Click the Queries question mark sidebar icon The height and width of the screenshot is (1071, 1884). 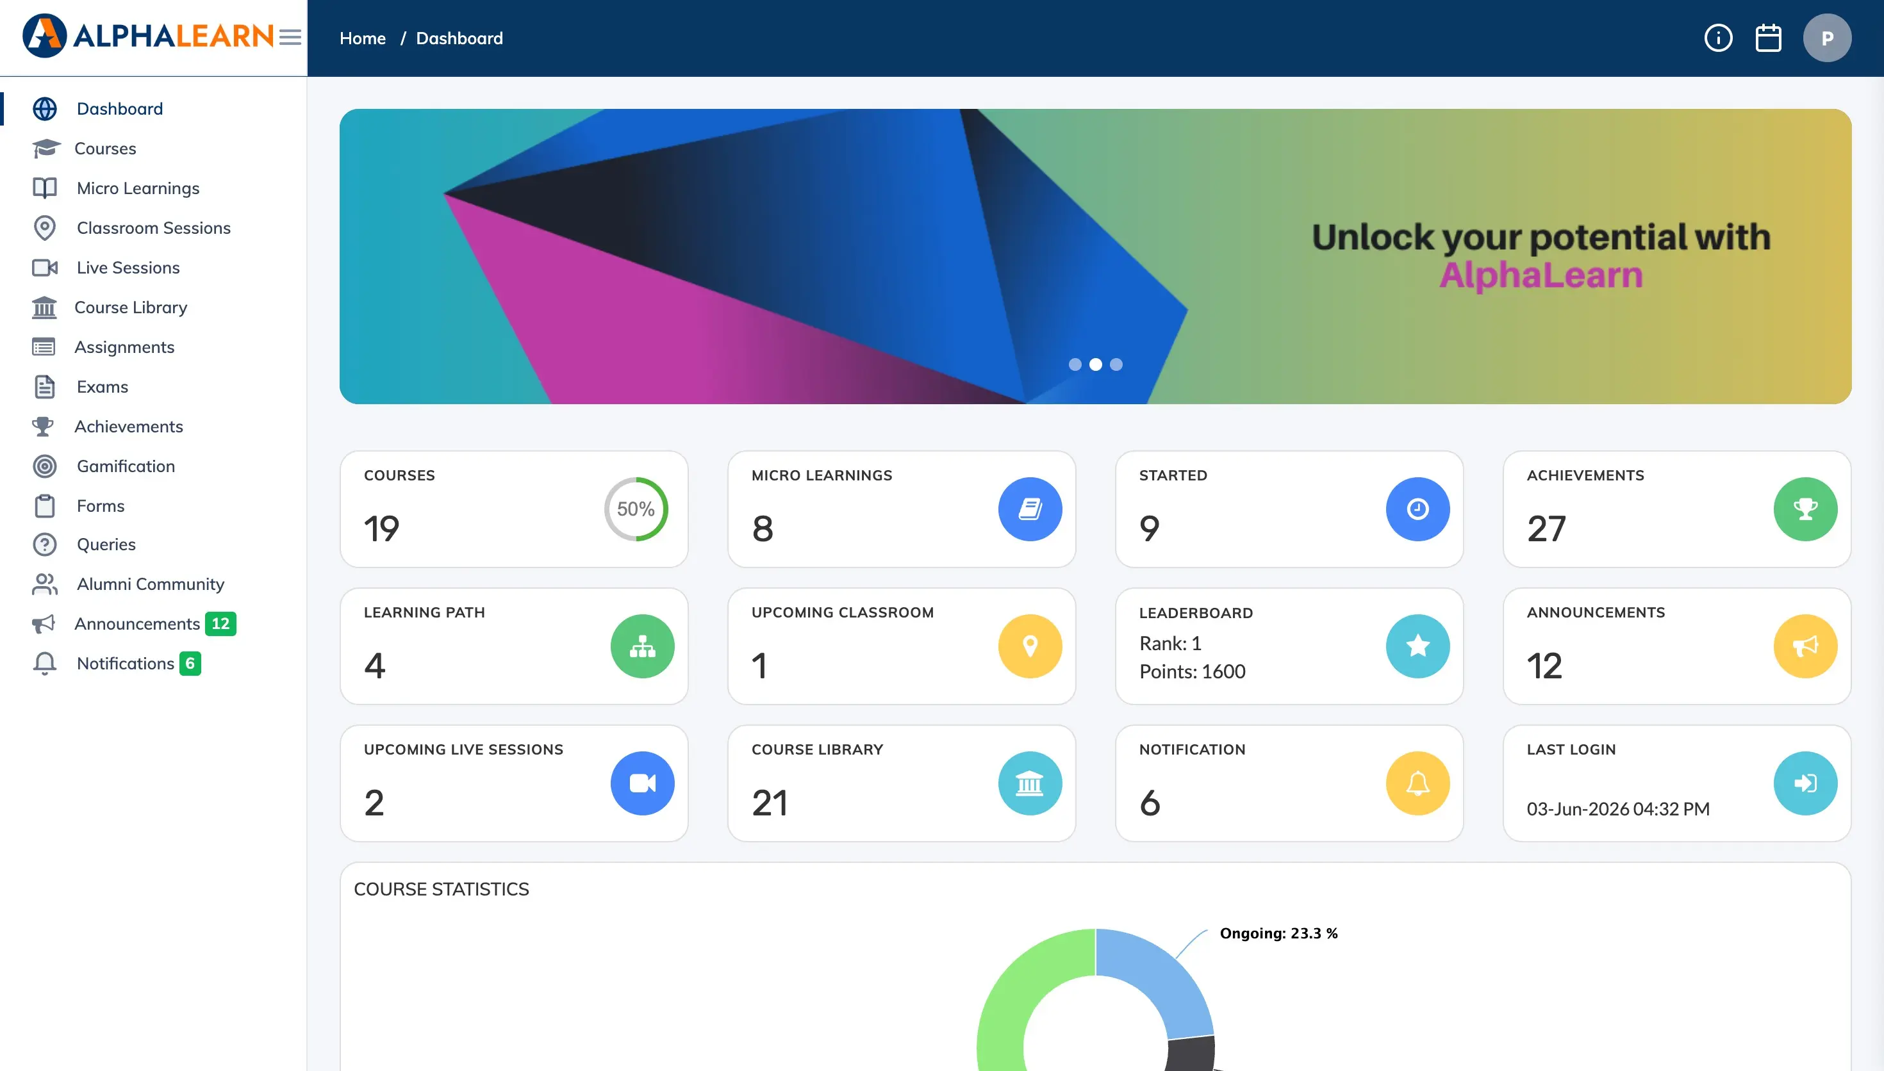coord(45,544)
